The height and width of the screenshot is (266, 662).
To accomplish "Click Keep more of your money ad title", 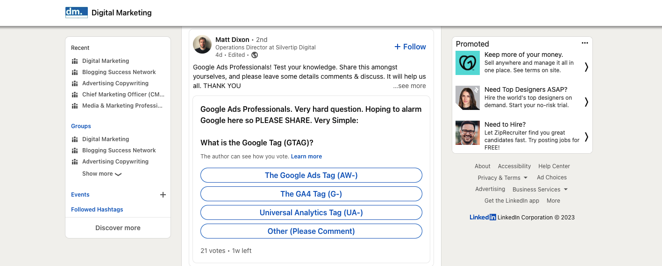I will pos(524,55).
